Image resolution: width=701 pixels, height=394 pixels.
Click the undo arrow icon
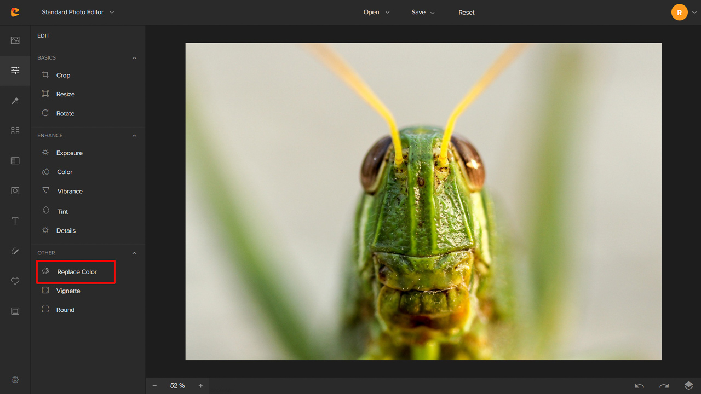[639, 386]
